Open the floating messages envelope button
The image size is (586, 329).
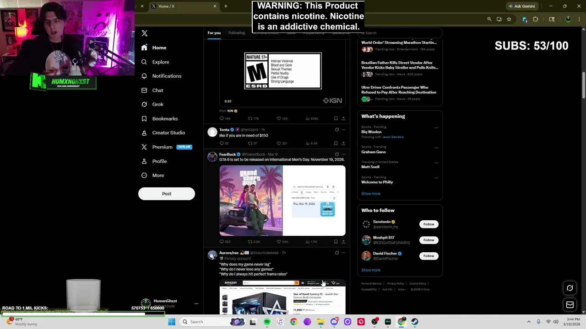point(570,305)
